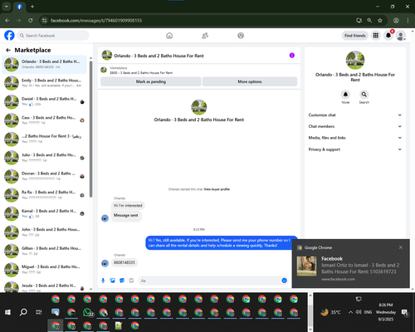
Task: Open volume control in system tray
Action: tap(359, 312)
